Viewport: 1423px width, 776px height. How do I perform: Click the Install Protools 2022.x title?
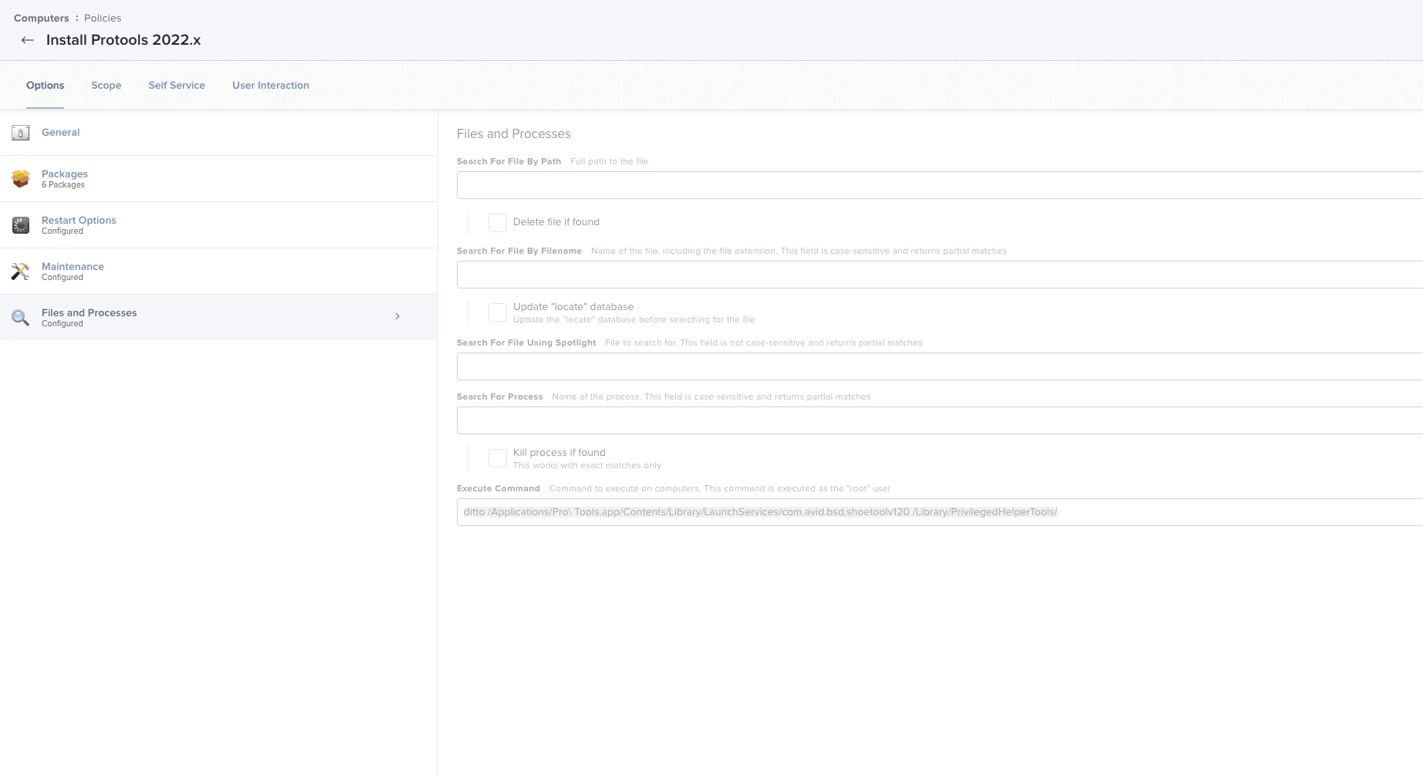click(x=123, y=40)
